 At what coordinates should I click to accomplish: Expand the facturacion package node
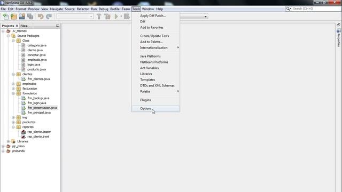click(x=13, y=89)
